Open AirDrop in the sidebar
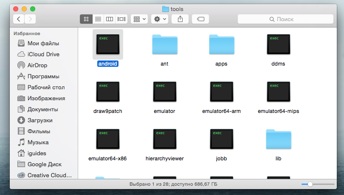The height and width of the screenshot is (195, 344). 37,65
